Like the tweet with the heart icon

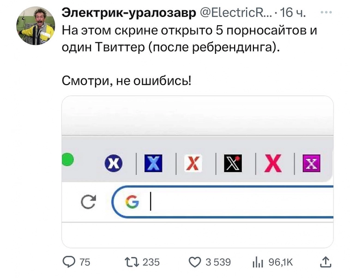coord(195,262)
